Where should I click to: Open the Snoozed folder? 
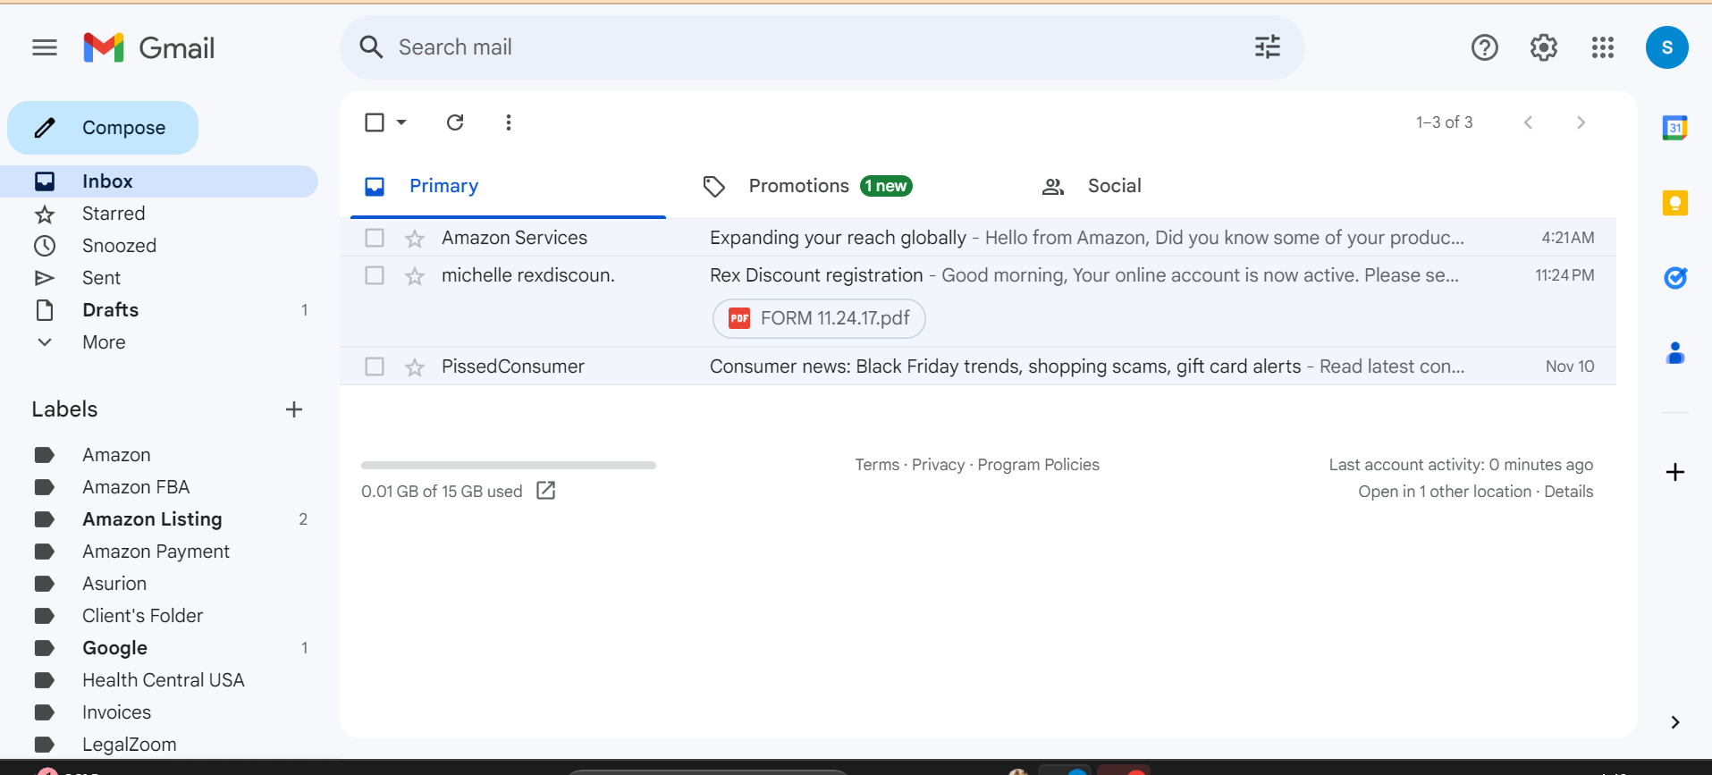click(x=159, y=246)
